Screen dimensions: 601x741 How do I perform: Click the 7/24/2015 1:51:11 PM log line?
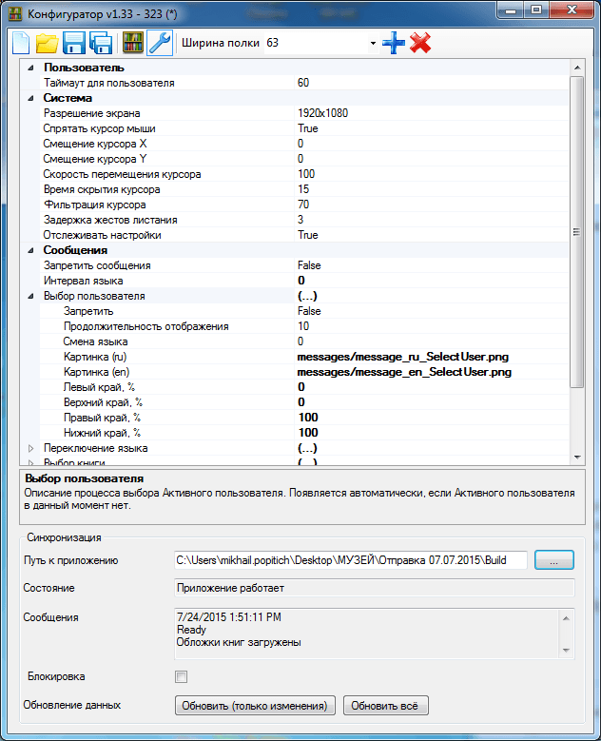pyautogui.click(x=228, y=617)
